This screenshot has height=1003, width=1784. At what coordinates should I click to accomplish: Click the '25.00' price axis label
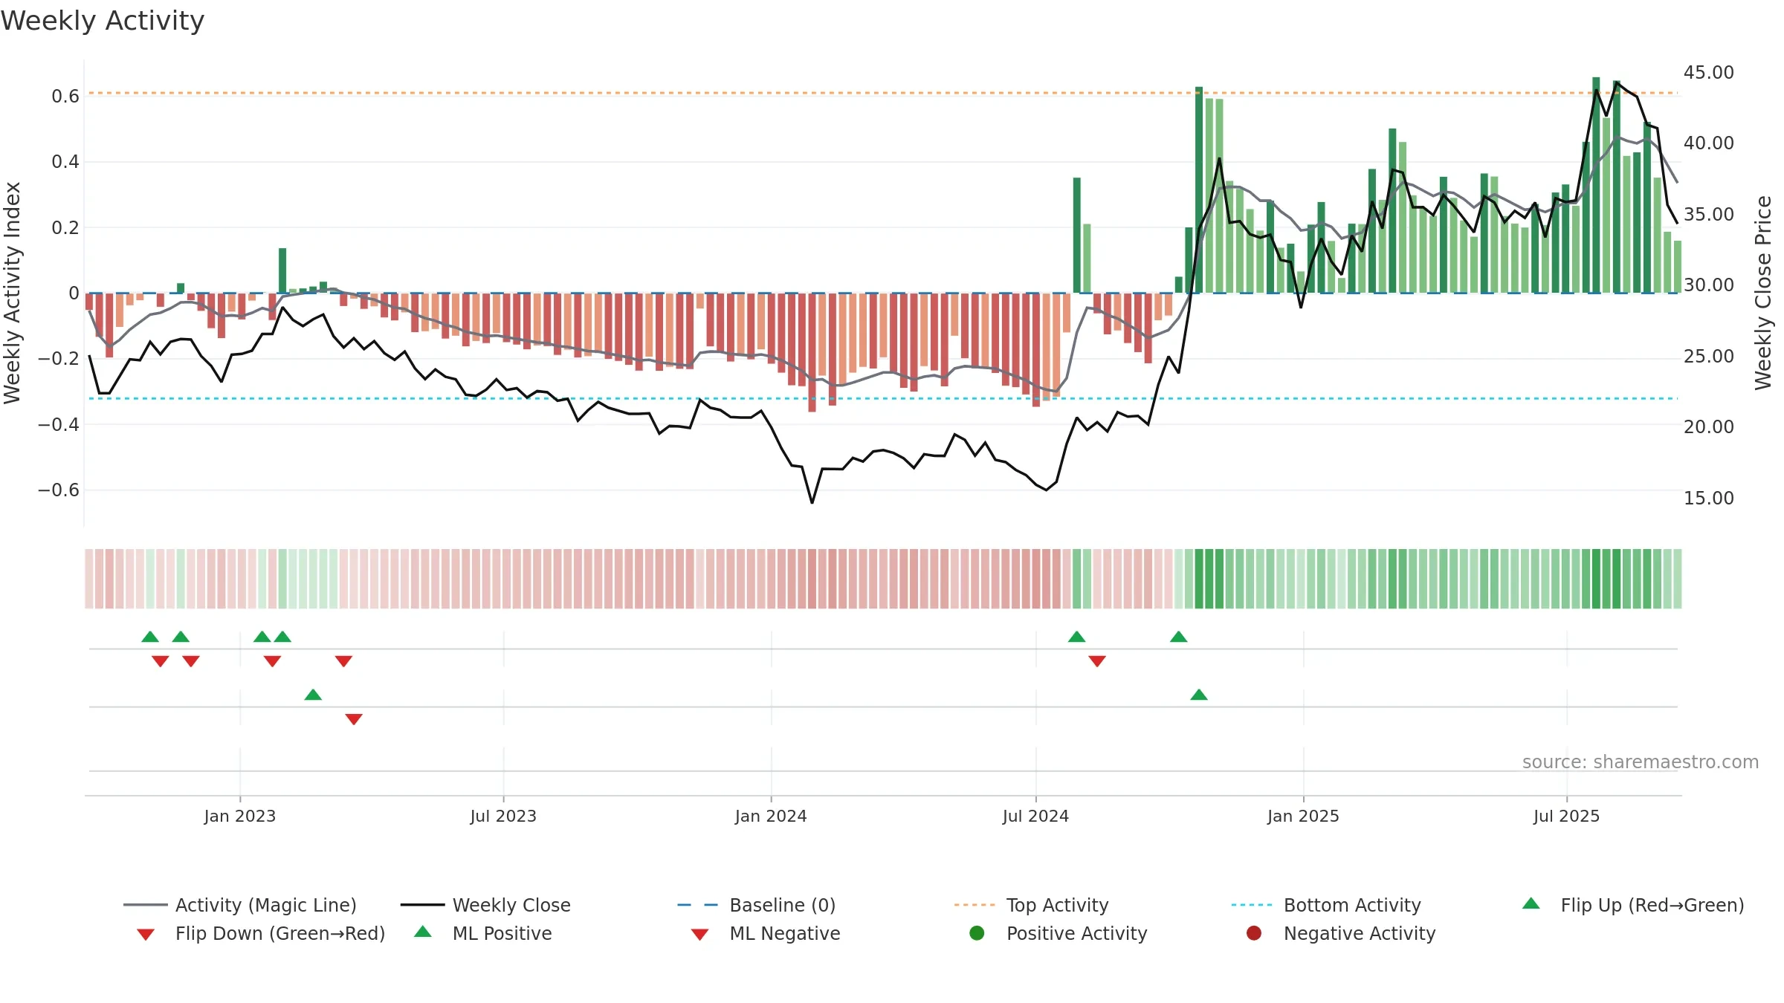point(1709,357)
